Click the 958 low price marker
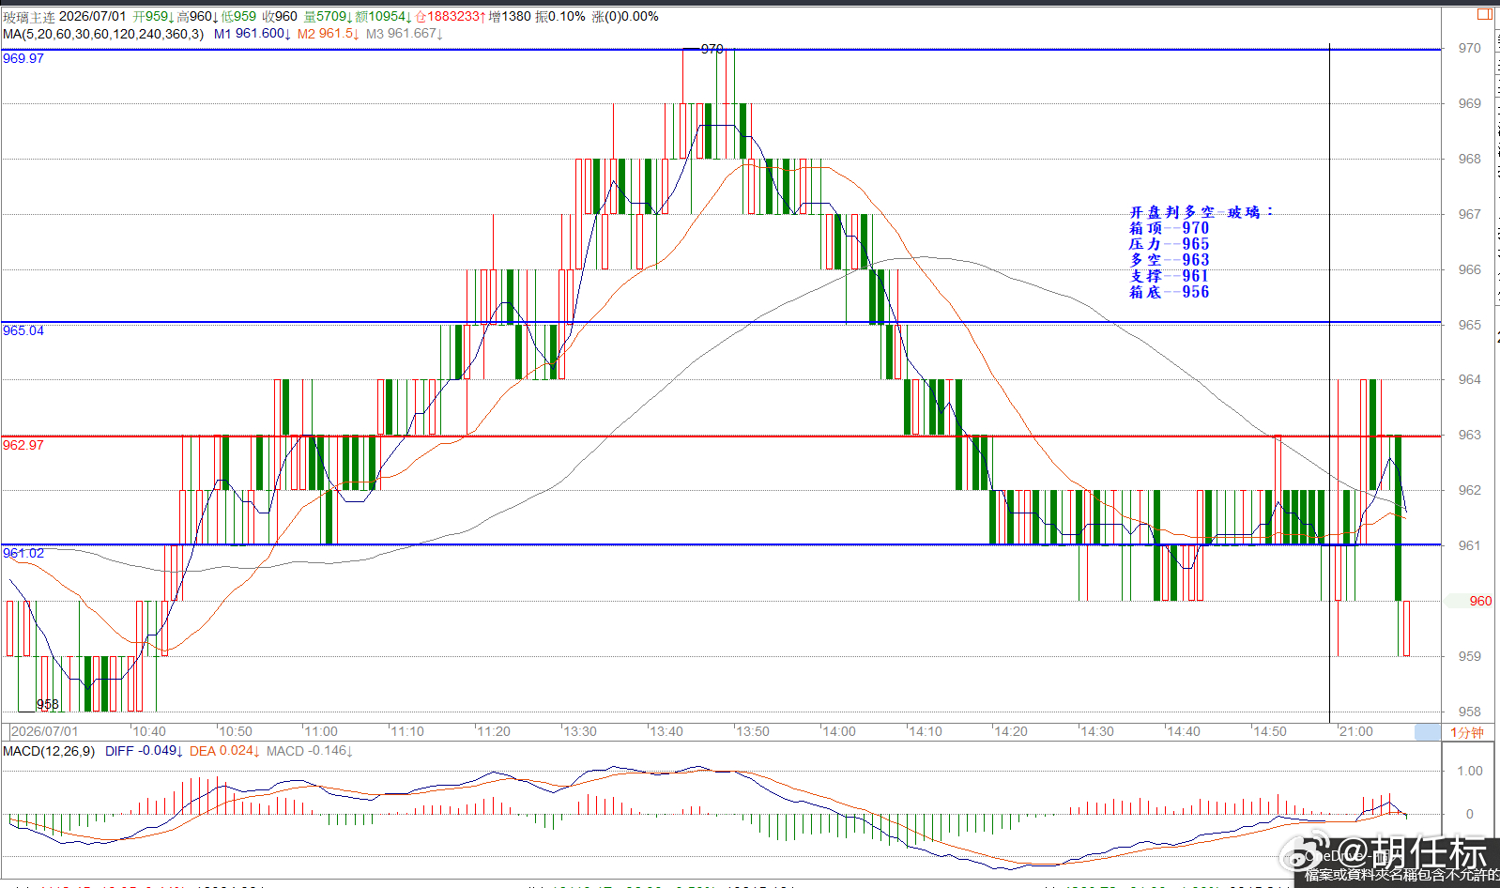 pyautogui.click(x=48, y=704)
